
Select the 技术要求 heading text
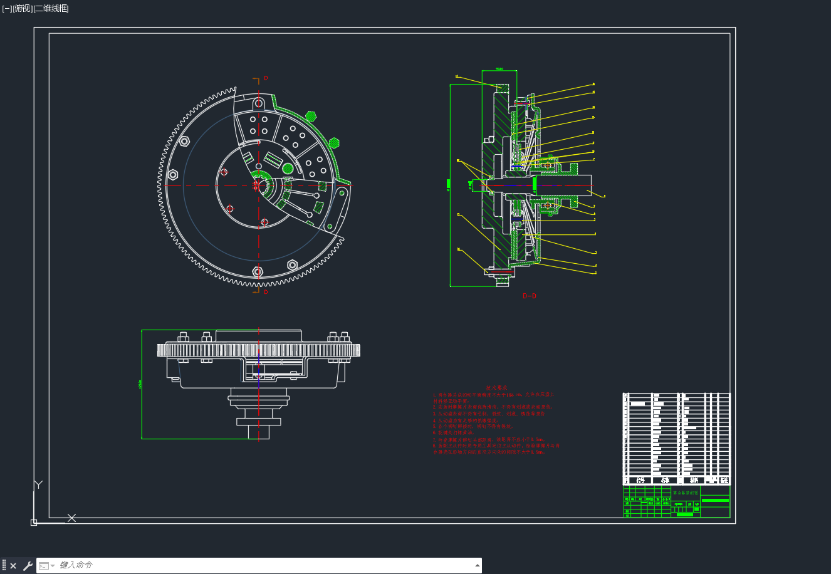(x=496, y=388)
